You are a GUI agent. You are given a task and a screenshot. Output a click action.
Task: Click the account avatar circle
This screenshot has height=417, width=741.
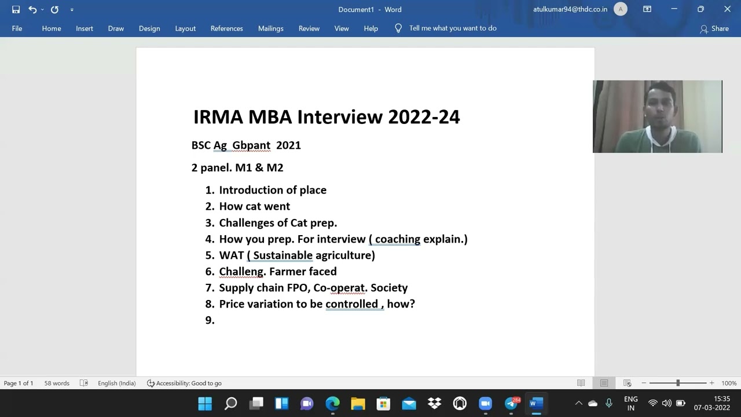[621, 9]
